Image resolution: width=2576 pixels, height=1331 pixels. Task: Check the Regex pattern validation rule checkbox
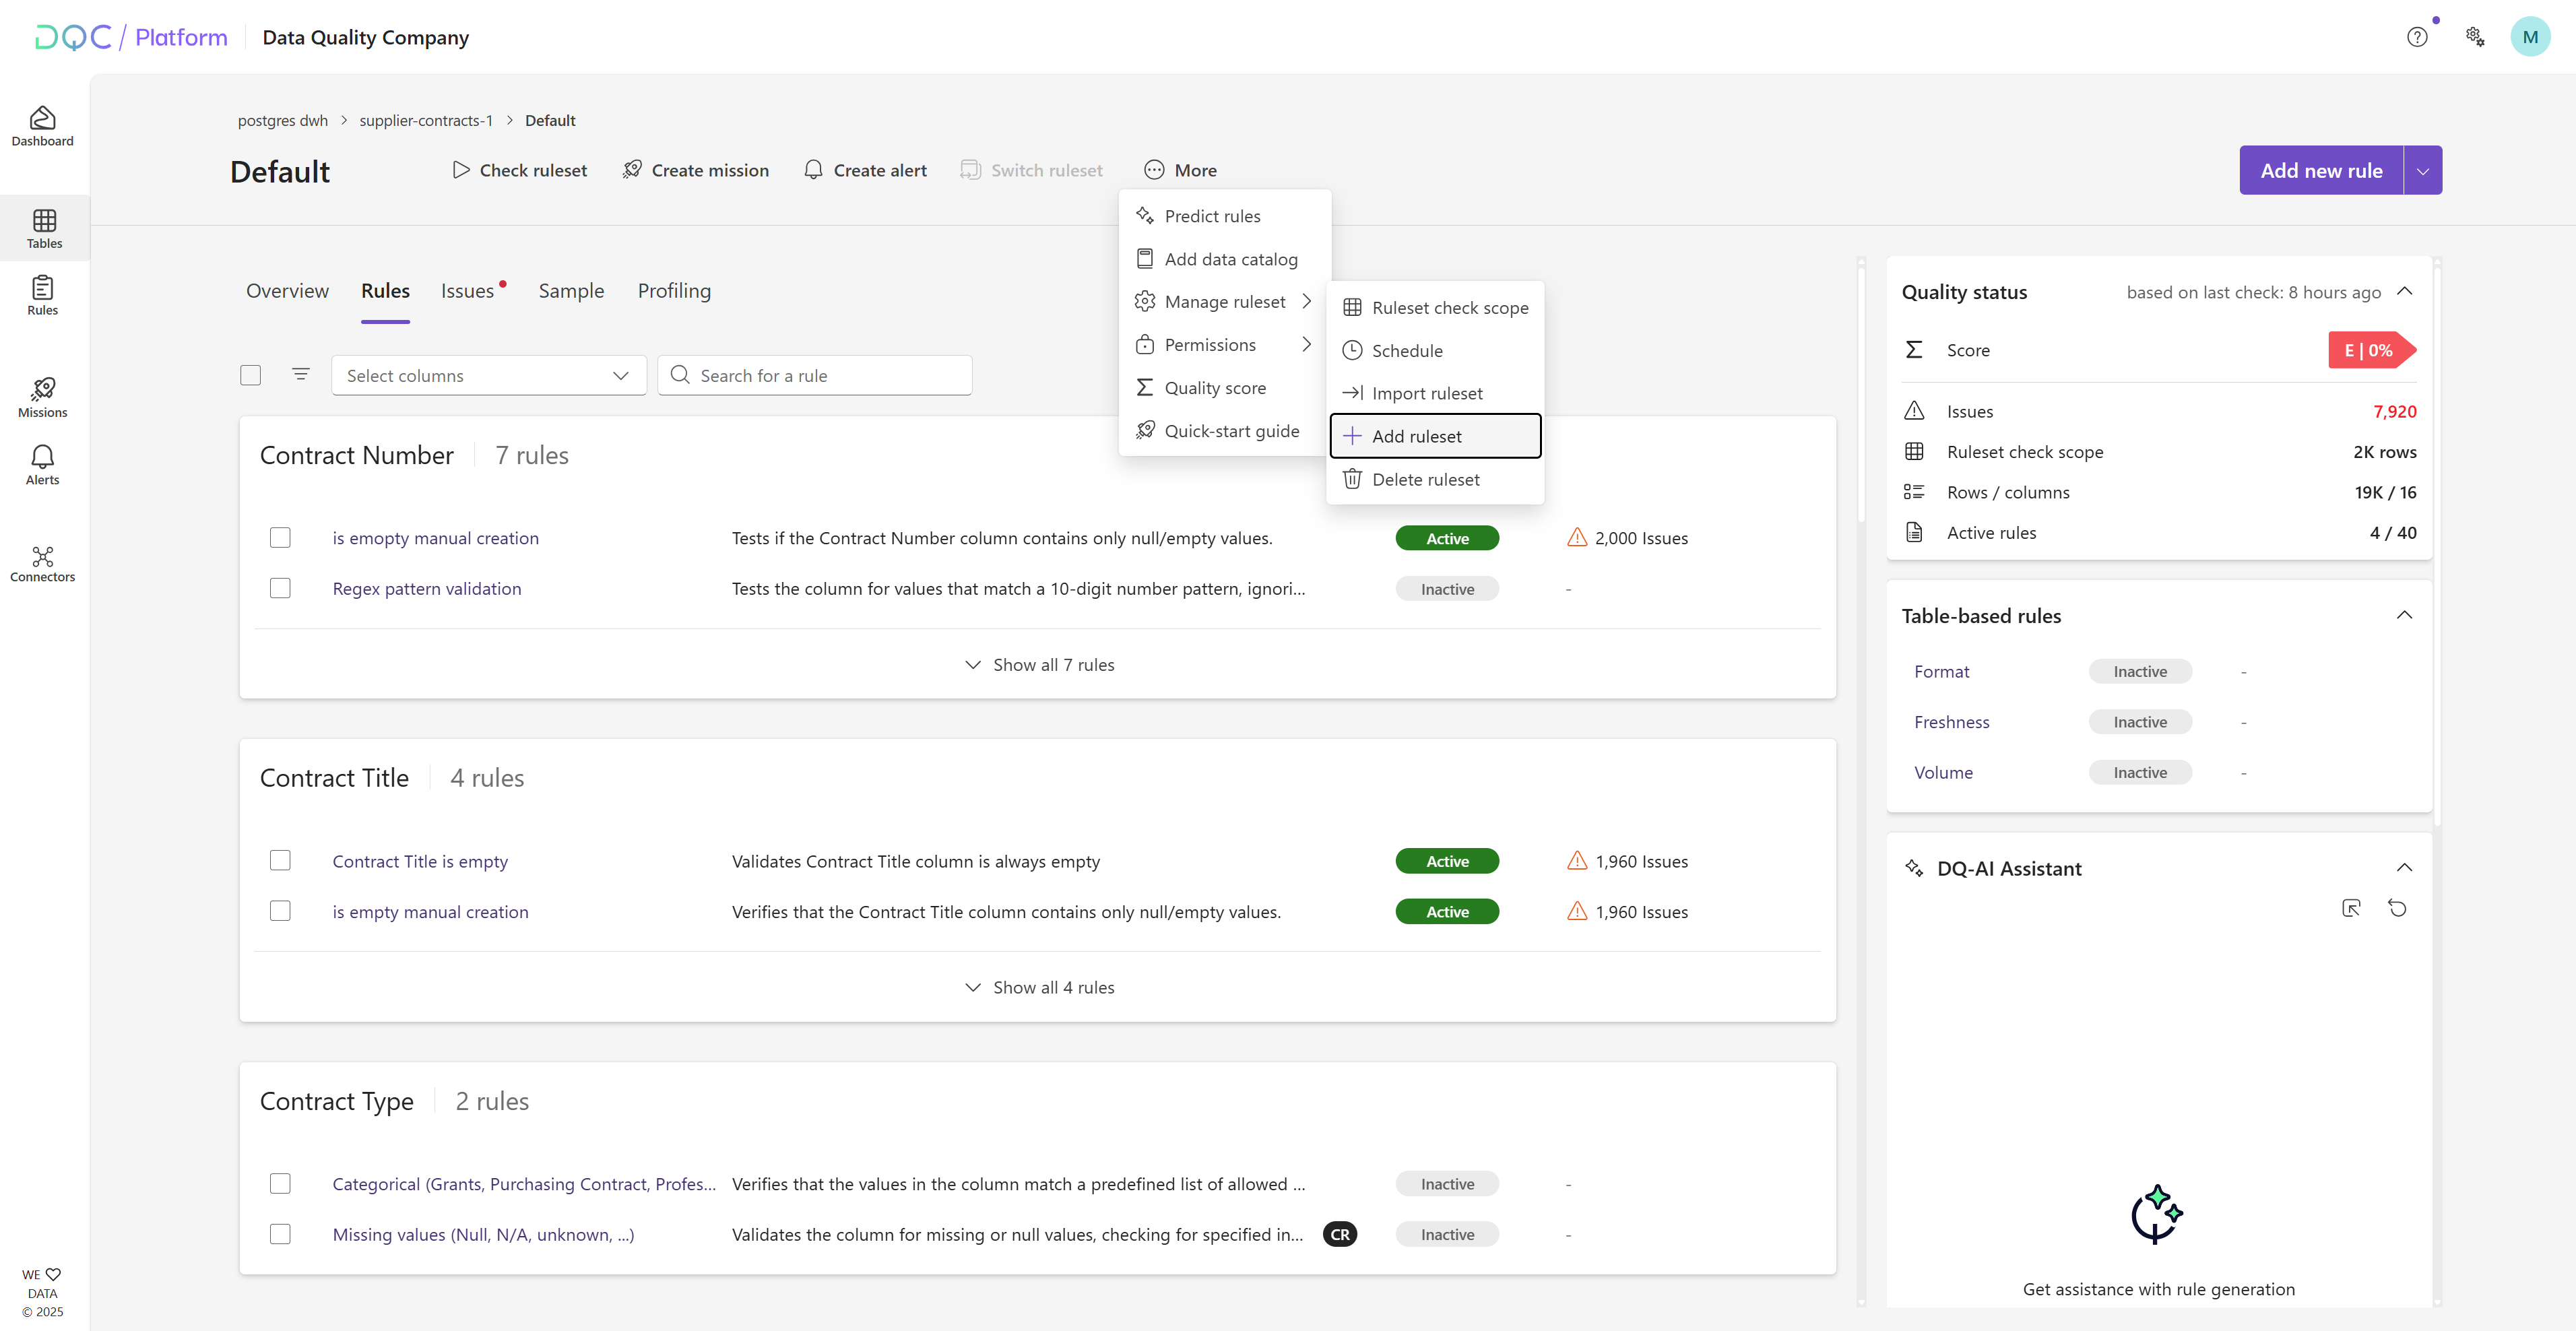pyautogui.click(x=280, y=588)
